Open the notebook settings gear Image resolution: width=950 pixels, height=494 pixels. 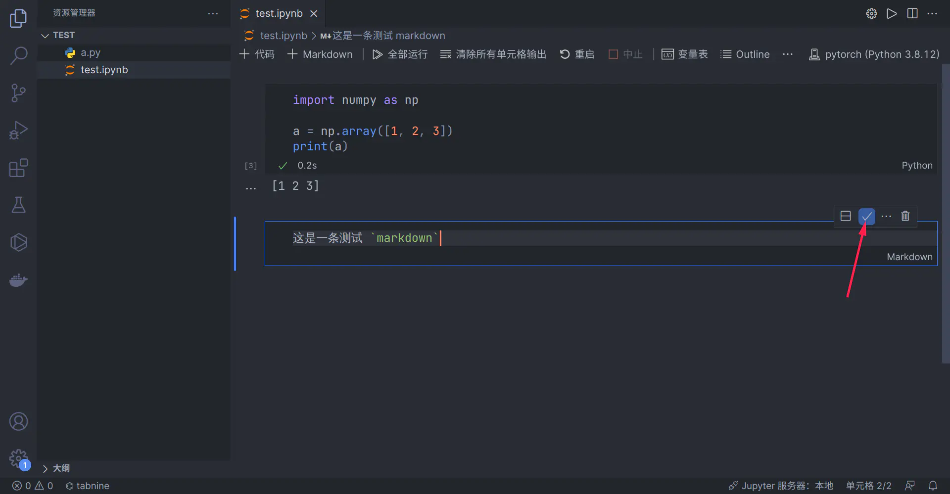pyautogui.click(x=872, y=13)
